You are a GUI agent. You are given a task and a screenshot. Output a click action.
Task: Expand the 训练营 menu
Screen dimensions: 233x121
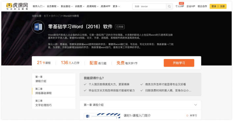(80, 6)
